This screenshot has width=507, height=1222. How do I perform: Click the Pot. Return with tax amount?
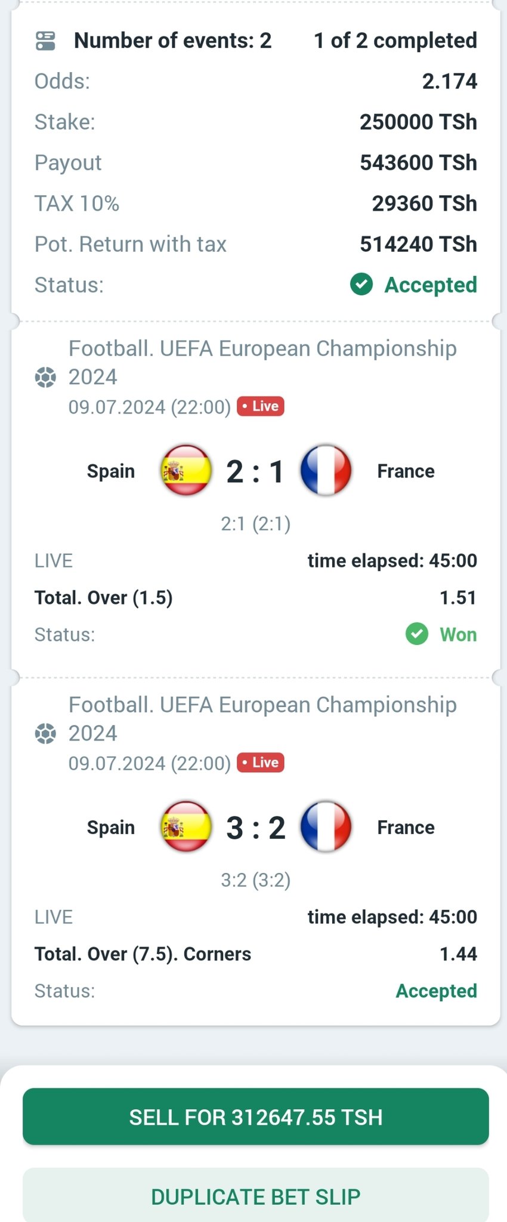tap(418, 244)
